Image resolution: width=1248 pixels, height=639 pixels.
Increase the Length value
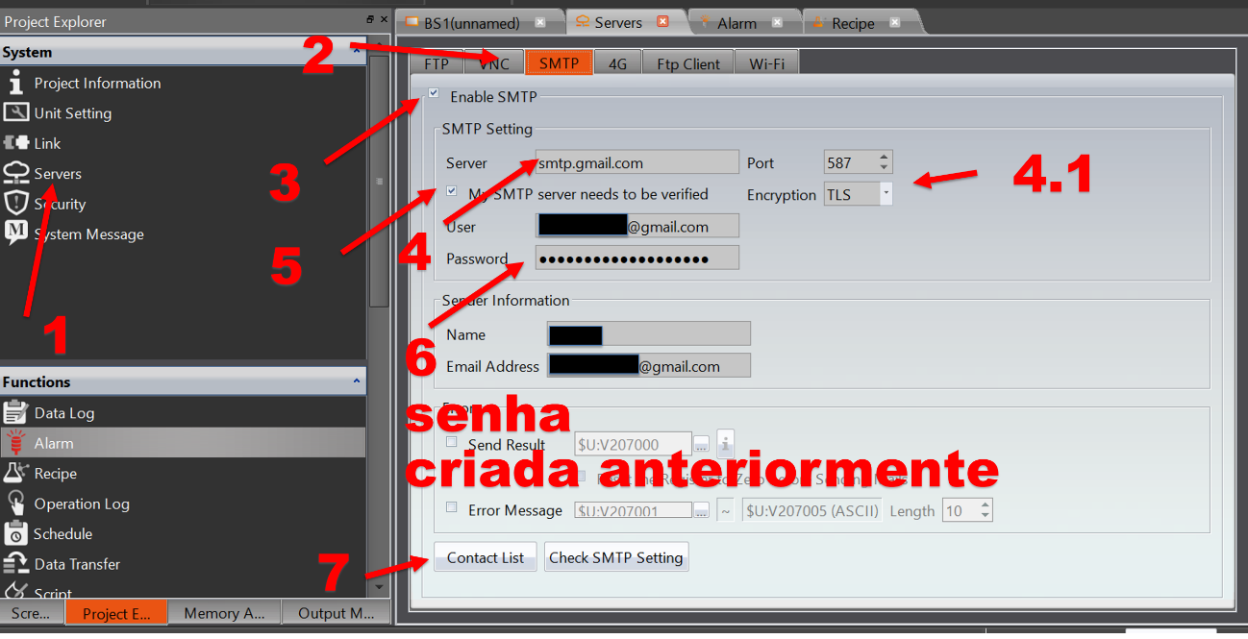[986, 504]
